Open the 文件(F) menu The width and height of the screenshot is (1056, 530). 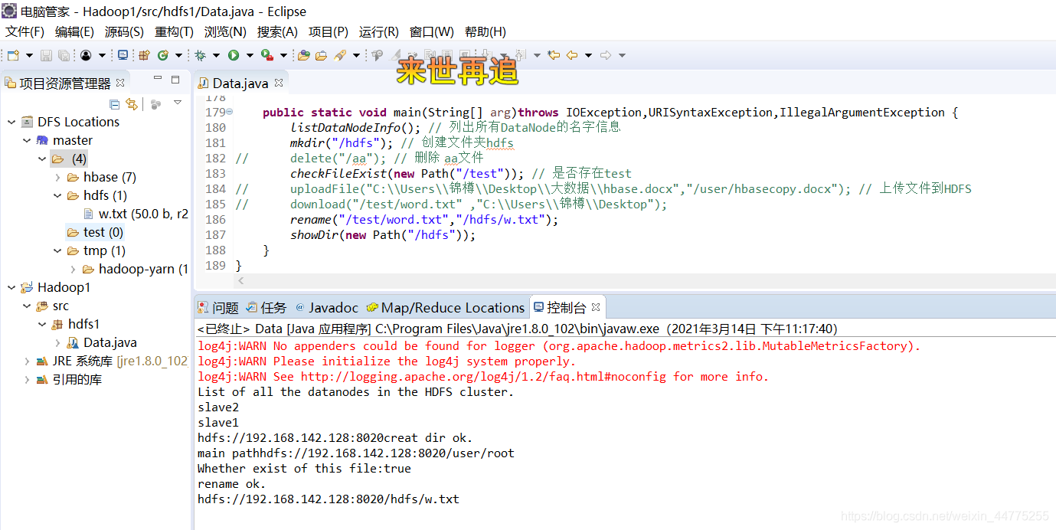click(x=25, y=31)
